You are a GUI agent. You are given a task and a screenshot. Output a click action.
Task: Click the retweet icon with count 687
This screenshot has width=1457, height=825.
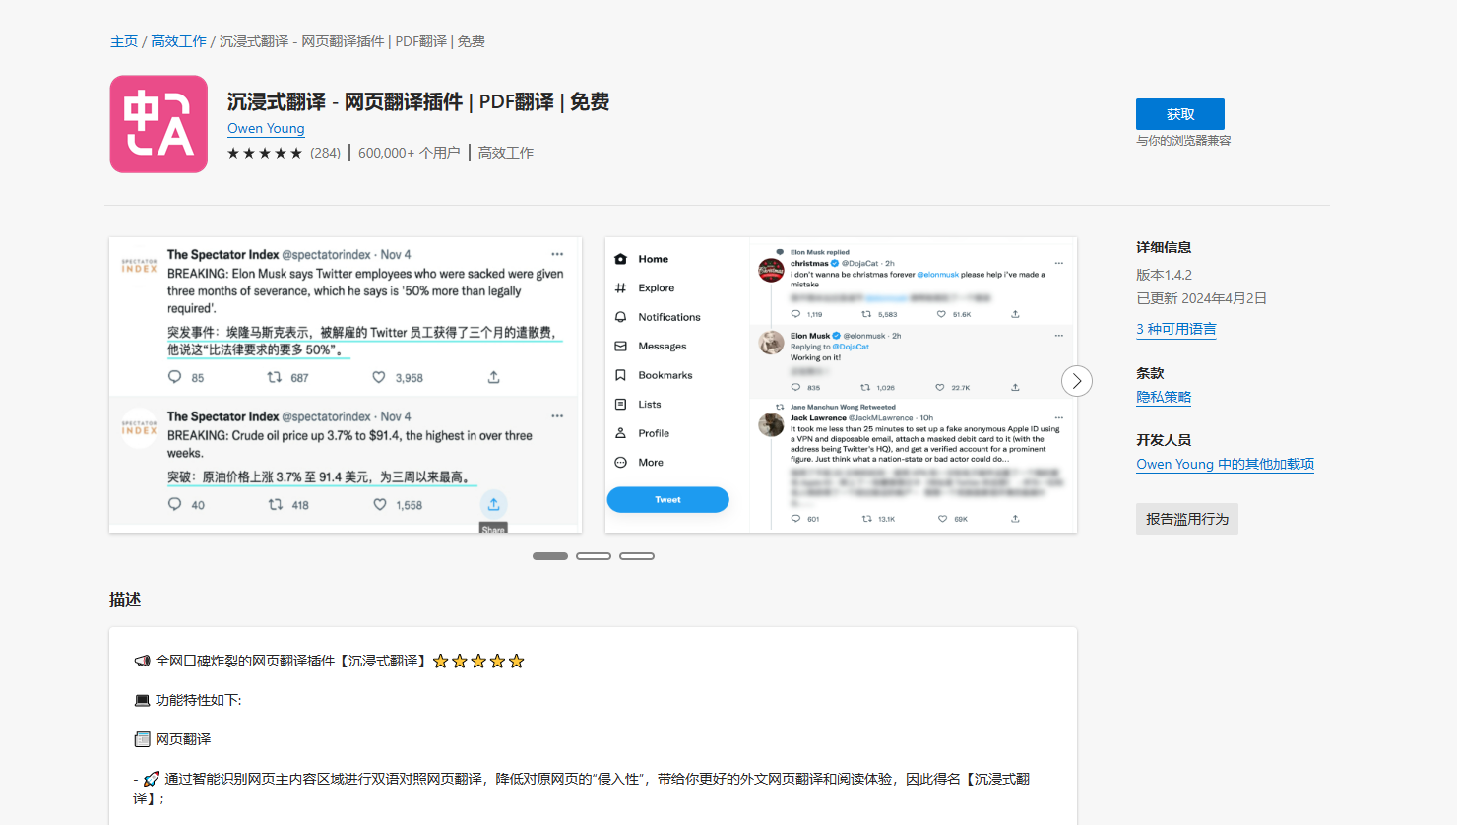275,377
